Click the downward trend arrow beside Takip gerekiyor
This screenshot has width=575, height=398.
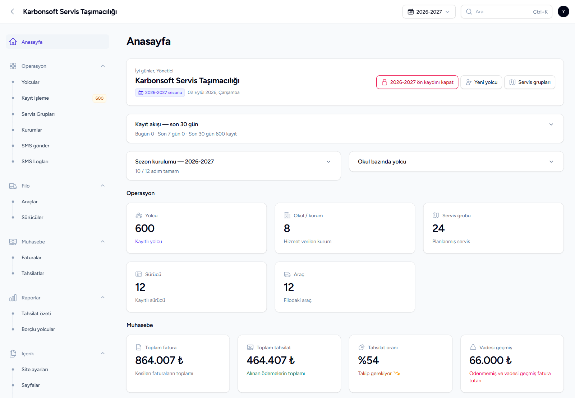pos(397,373)
